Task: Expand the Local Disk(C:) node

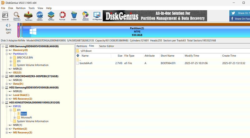Action: point(7,95)
